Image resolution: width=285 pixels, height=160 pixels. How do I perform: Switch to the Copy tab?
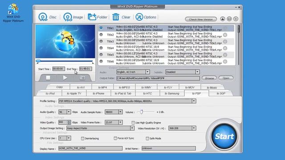pyautogui.click(x=59, y=87)
